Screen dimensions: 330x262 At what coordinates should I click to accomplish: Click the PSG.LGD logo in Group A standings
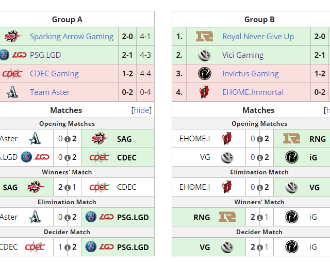13,55
